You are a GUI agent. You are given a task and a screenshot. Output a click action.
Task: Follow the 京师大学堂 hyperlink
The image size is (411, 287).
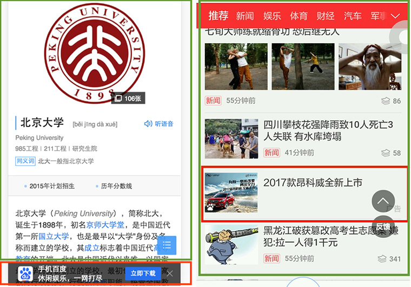[x=105, y=225]
